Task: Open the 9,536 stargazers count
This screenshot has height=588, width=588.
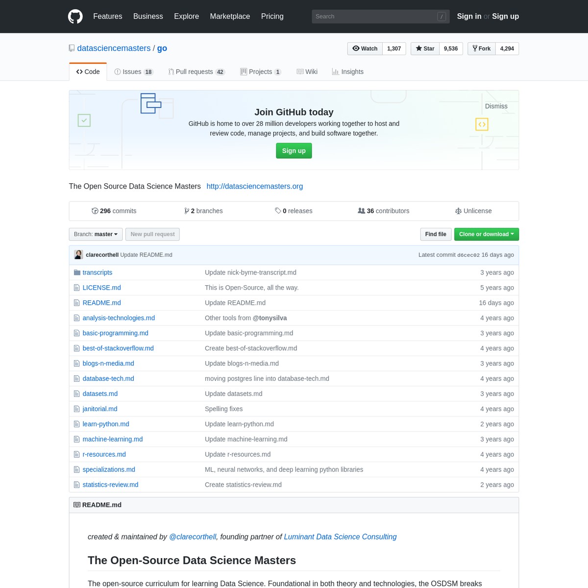Action: [x=451, y=49]
